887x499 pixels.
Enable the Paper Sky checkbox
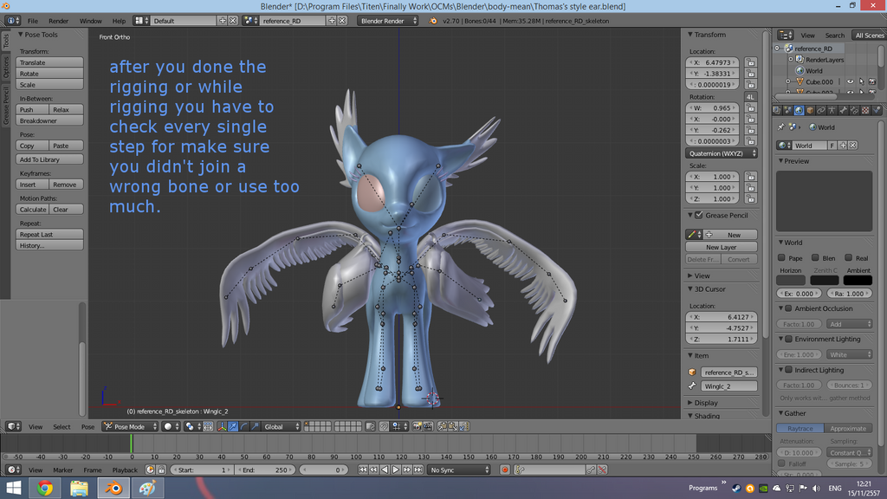click(x=781, y=258)
